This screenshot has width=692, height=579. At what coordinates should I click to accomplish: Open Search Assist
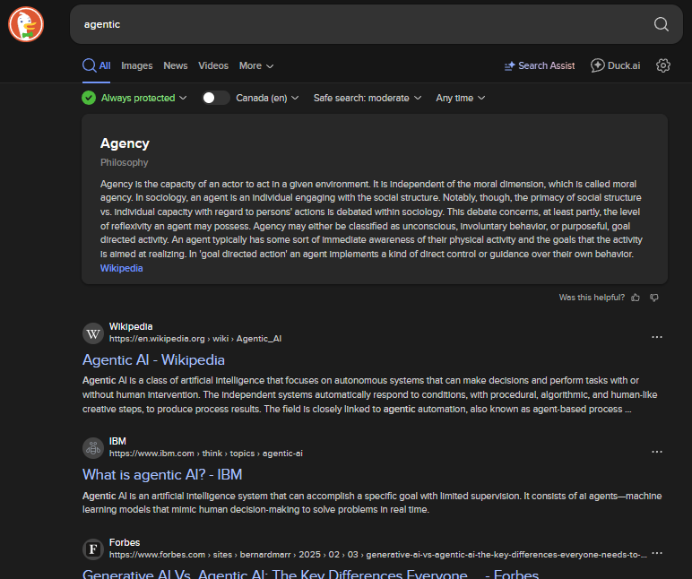click(x=540, y=65)
